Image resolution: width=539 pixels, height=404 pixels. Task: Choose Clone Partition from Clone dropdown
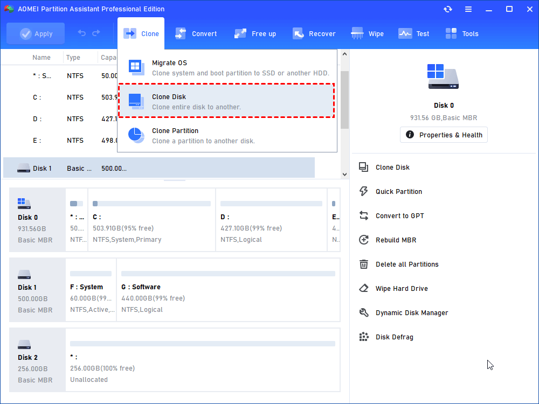(227, 136)
